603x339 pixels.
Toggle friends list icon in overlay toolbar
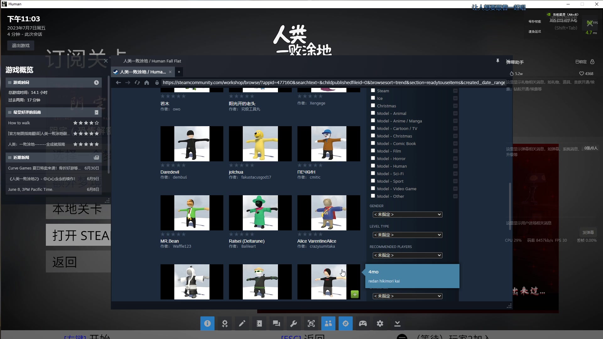pos(328,323)
